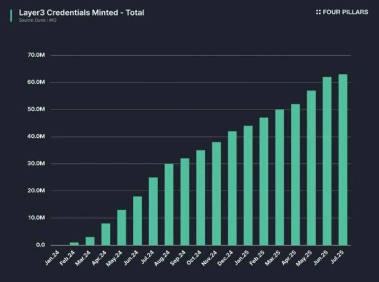Select the Dec.24 bar

pyautogui.click(x=232, y=188)
